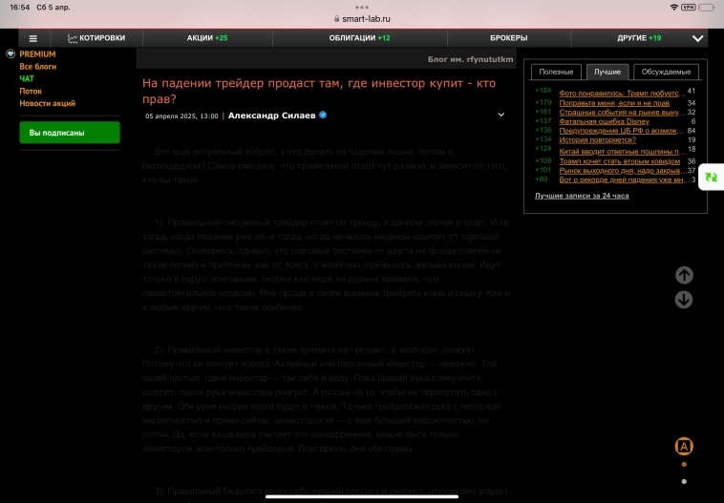Click the smart-lab.ru address bar

tap(366, 19)
